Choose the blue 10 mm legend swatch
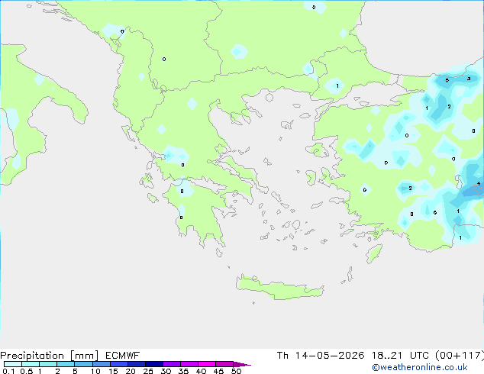The height and width of the screenshot is (374, 484). [102, 364]
